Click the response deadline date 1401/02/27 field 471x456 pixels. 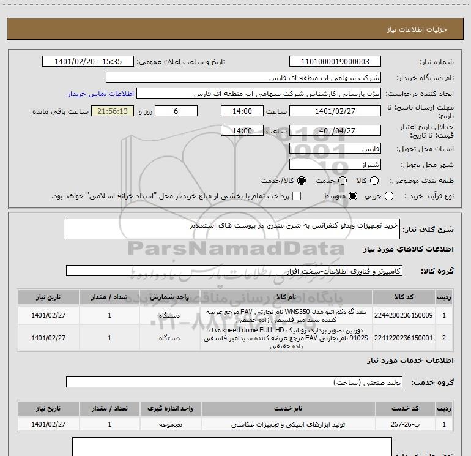(335, 111)
